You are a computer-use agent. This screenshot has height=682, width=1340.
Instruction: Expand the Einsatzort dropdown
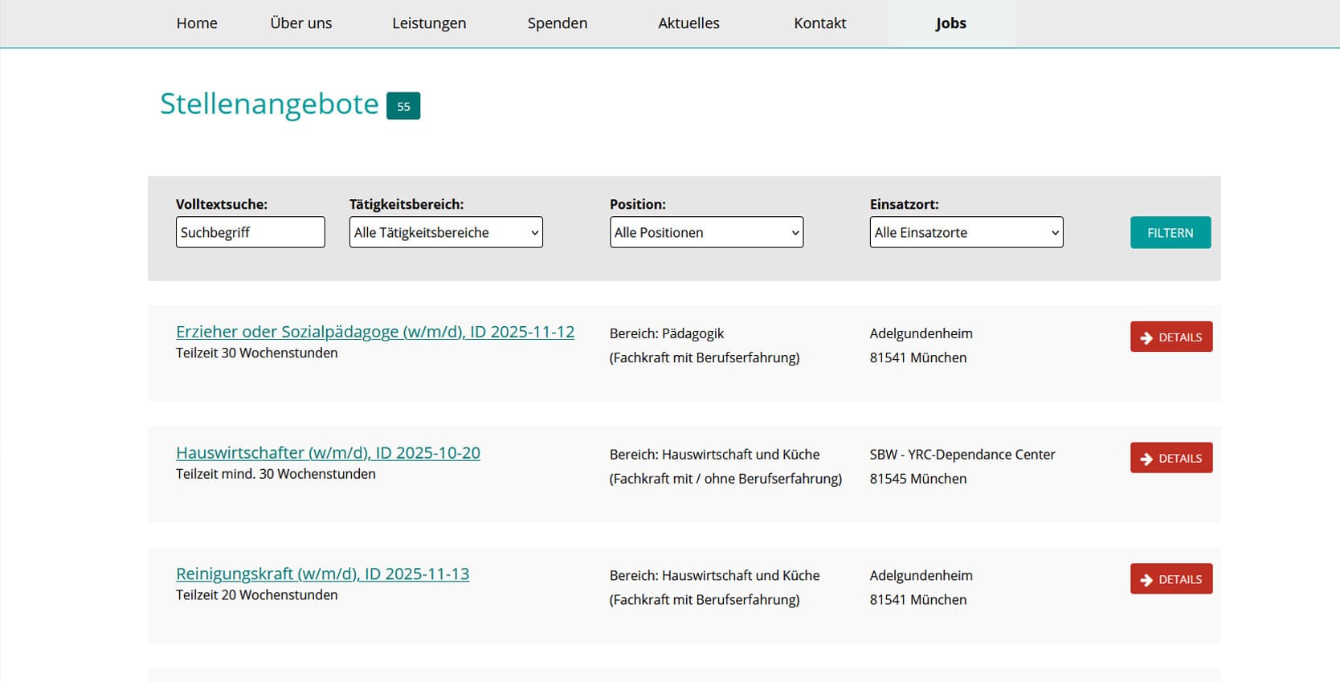pyautogui.click(x=966, y=232)
